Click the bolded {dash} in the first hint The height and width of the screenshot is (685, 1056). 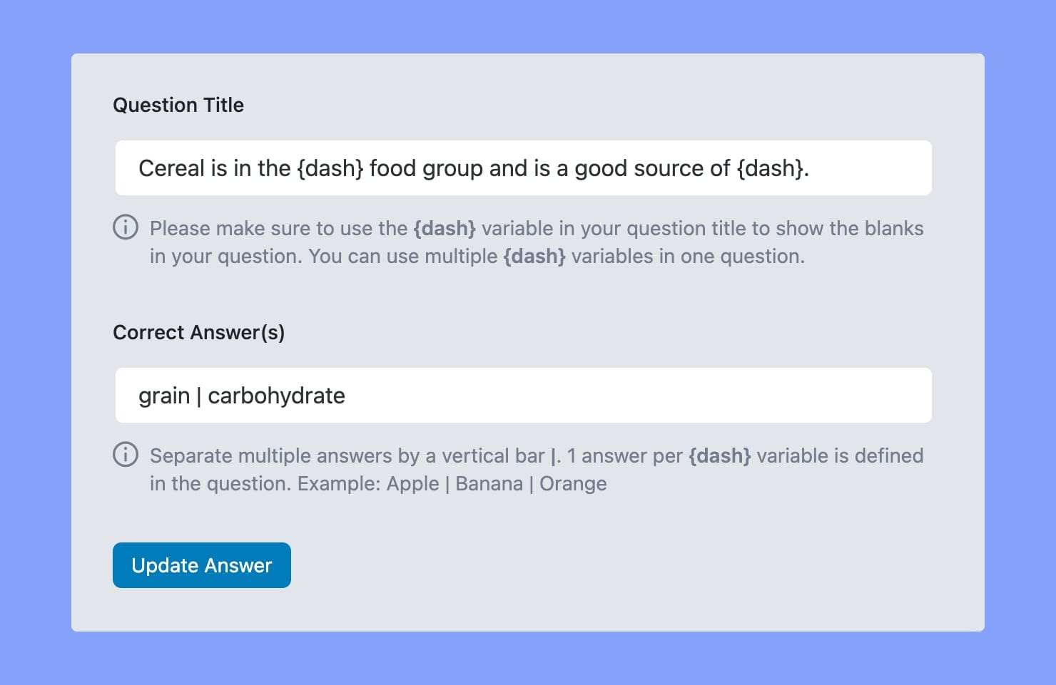coord(444,228)
